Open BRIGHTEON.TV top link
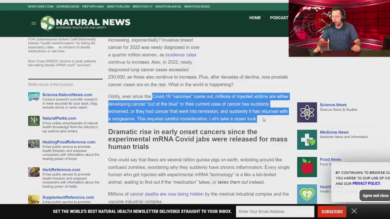This screenshot has height=219, width=390. [142, 6]
